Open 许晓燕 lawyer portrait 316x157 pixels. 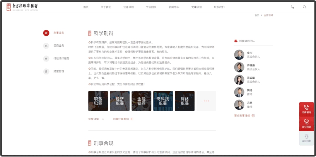pos(239,67)
